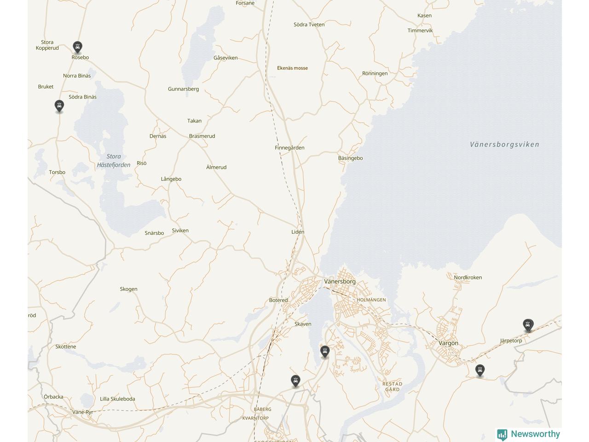Select the Nordkroken place label
The image size is (589, 442).
click(x=468, y=277)
